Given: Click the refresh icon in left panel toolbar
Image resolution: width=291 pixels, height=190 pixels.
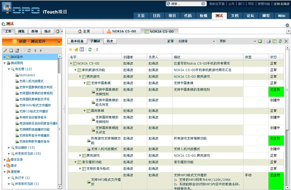Looking at the screenshot, I should [x=29, y=50].
